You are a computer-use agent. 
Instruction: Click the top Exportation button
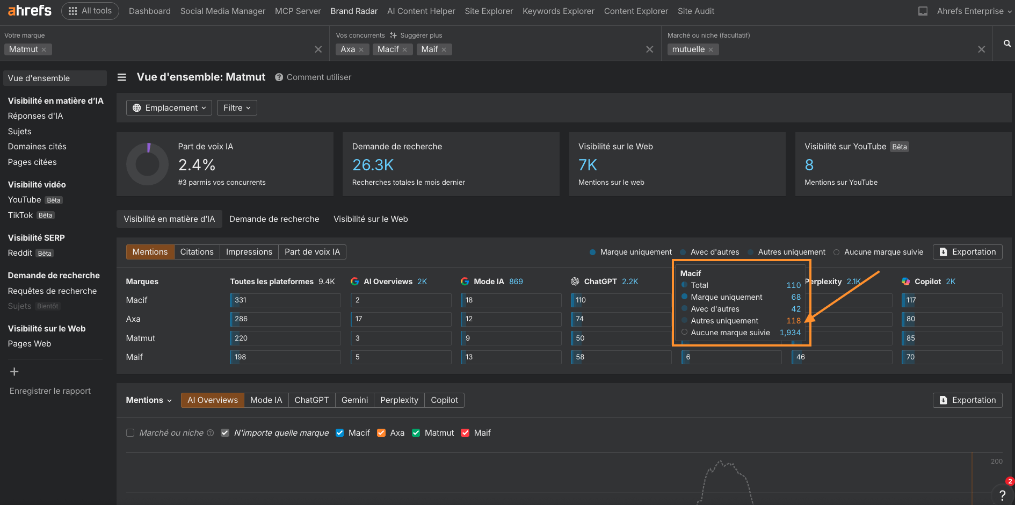967,252
